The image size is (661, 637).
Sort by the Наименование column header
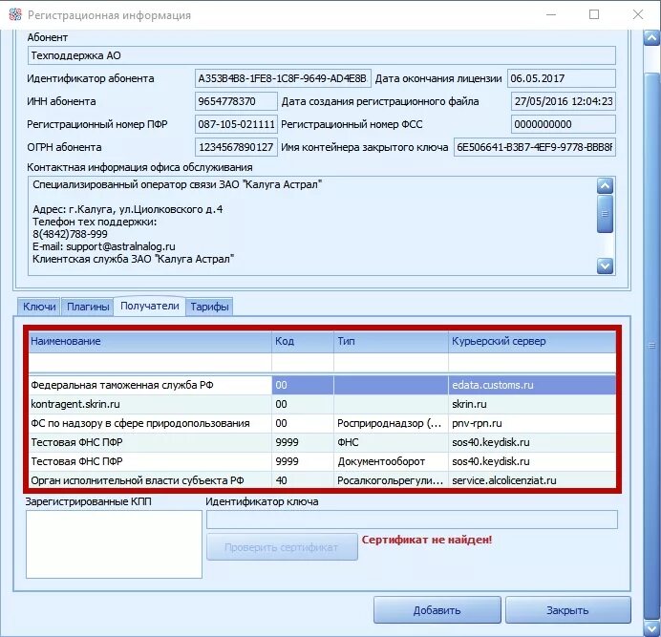[x=150, y=342]
